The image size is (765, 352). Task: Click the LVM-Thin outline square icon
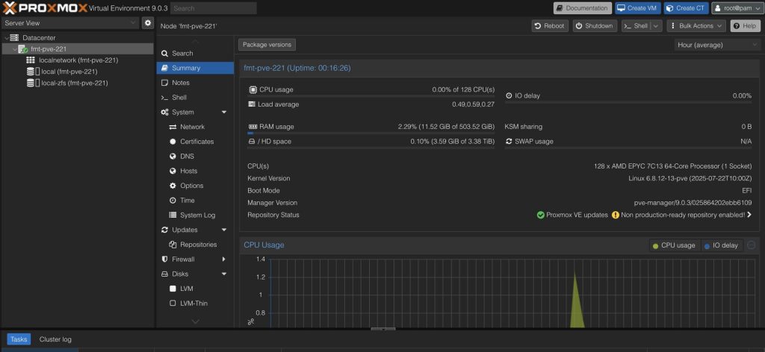[x=173, y=304]
